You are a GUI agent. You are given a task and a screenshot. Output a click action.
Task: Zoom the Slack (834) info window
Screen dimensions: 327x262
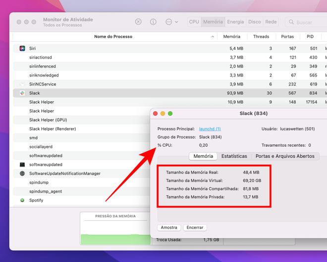[x=170, y=114]
